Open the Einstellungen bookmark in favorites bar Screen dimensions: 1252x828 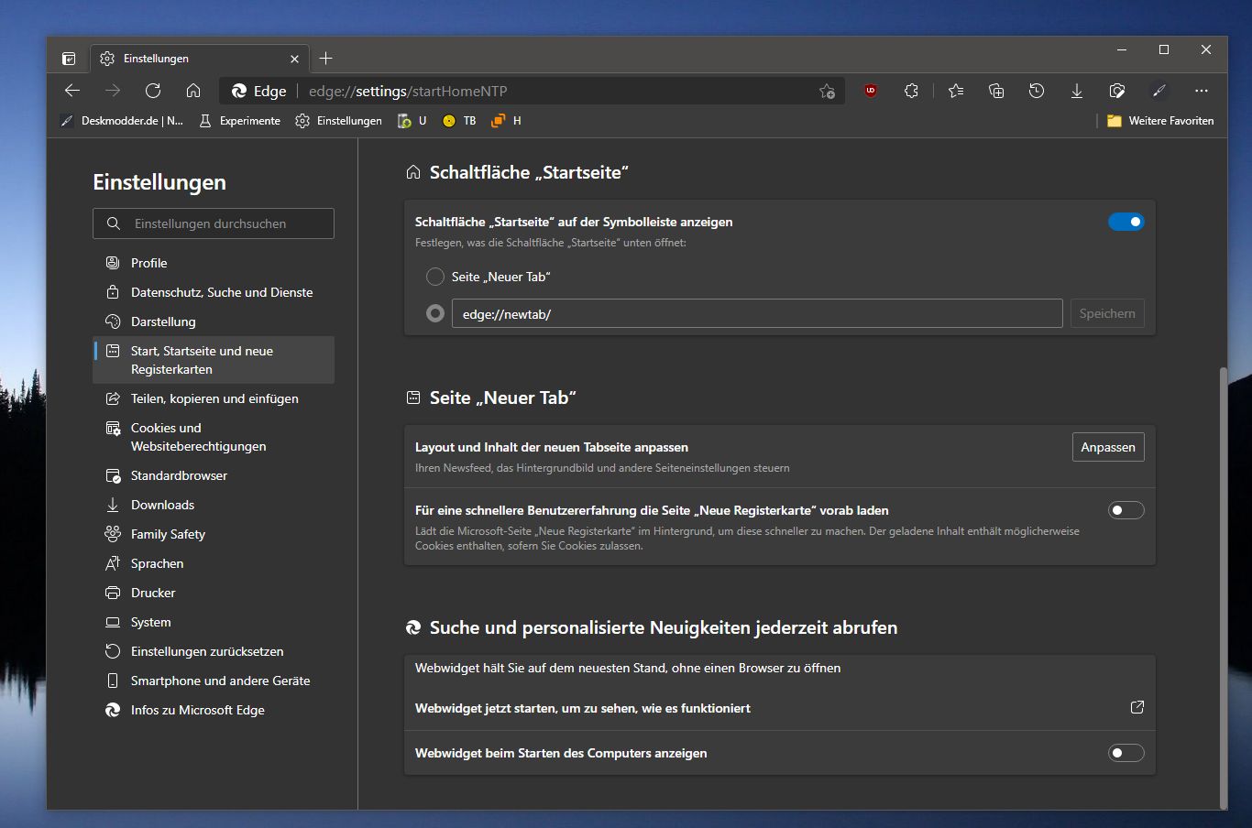(x=338, y=121)
